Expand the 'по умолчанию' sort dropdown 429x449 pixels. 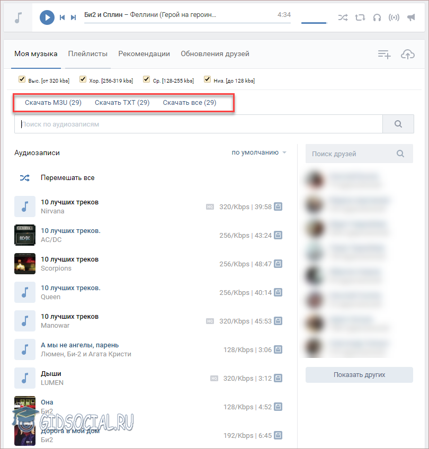259,152
